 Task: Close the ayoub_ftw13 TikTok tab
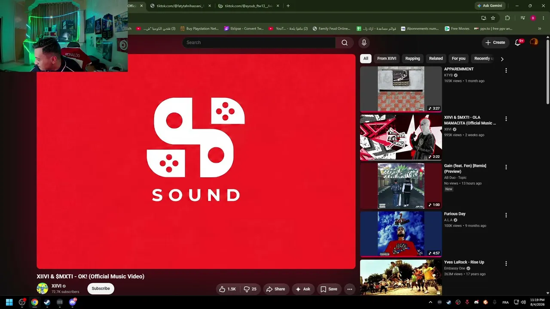(x=278, y=6)
